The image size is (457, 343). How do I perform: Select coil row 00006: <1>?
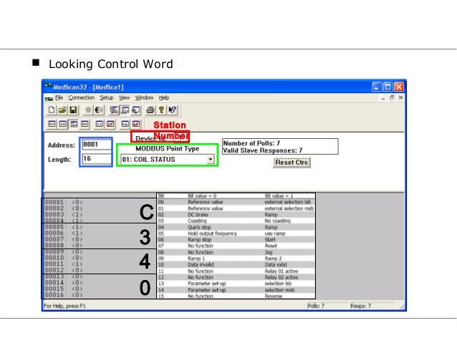click(x=64, y=233)
